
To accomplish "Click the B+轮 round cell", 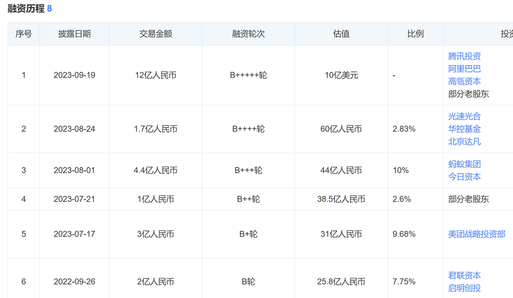I will 248,235.
